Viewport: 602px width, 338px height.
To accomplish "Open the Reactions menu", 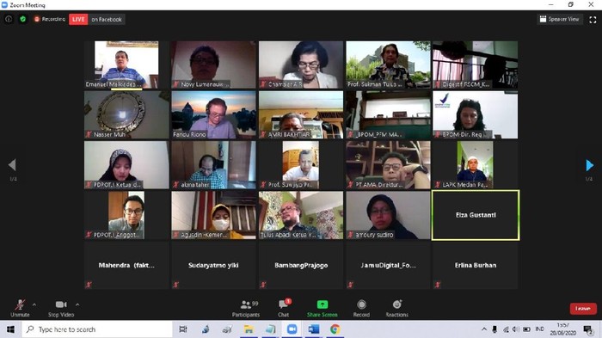I will (x=397, y=304).
